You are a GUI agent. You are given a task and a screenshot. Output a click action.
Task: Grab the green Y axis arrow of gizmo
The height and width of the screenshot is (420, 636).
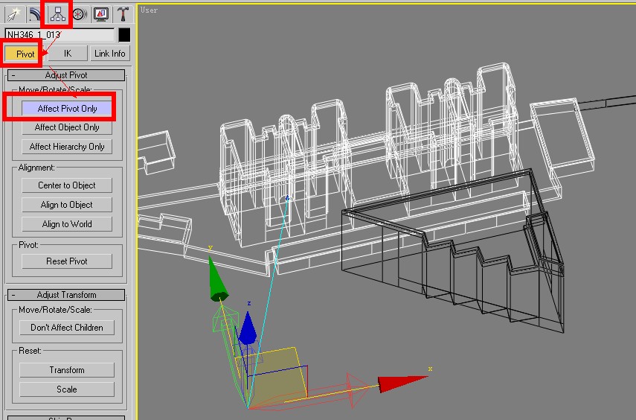click(218, 280)
